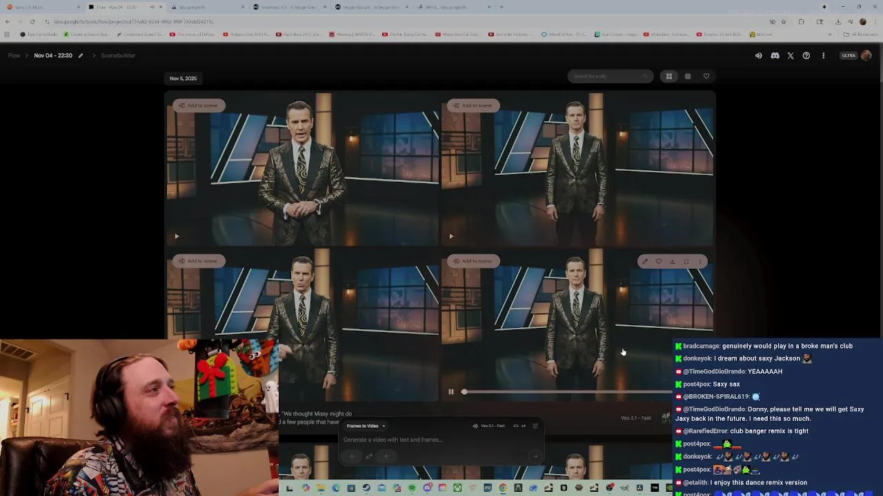Viewport: 883px width, 496px height.
Task: Switch to the labs.google browser tab
Action: click(207, 7)
